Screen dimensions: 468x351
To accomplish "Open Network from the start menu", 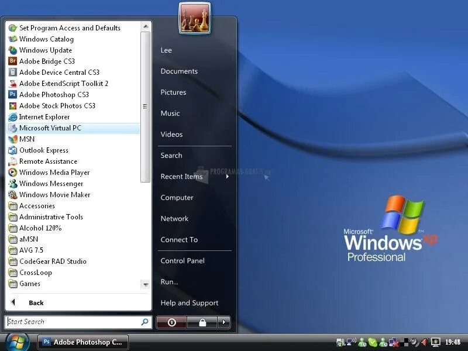I will point(174,218).
